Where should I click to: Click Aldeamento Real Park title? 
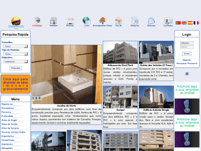(120, 65)
